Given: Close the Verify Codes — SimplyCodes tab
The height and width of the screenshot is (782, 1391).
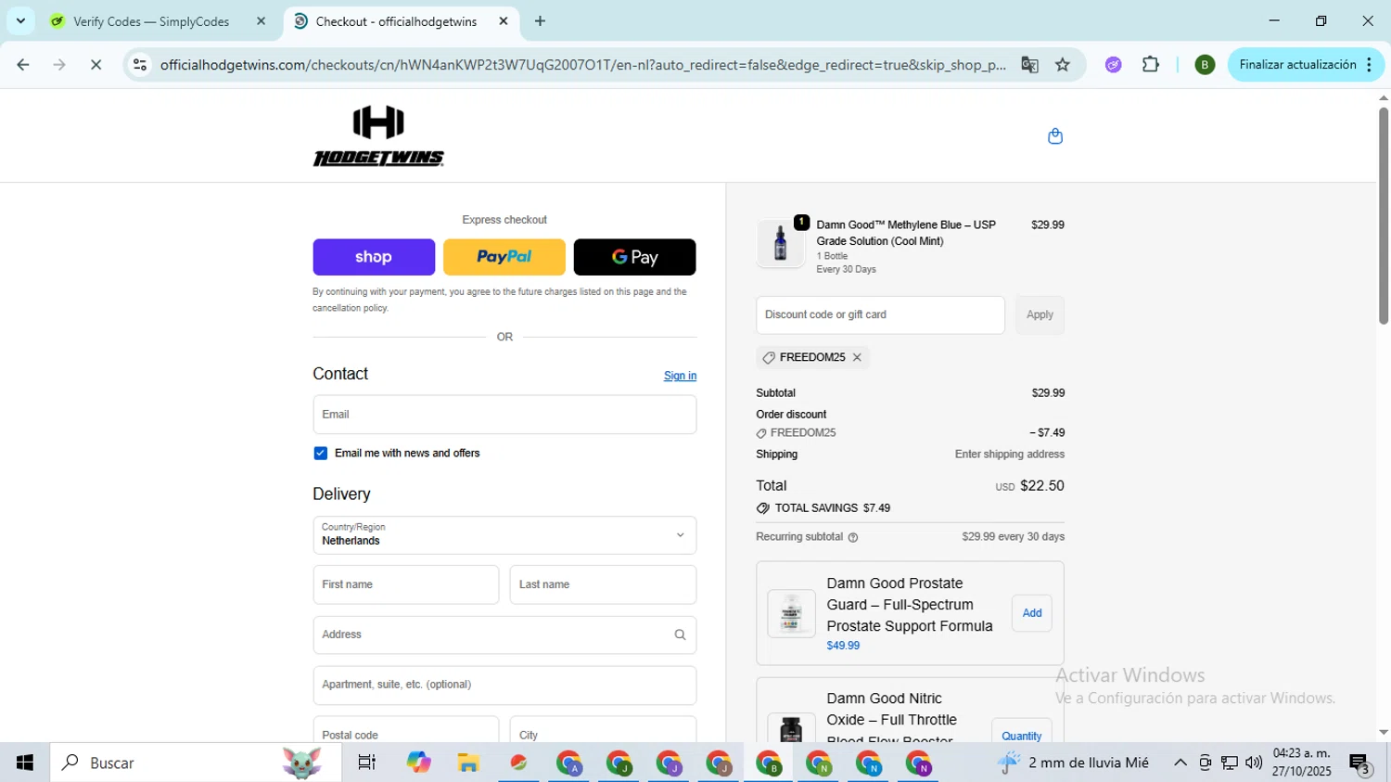Looking at the screenshot, I should coord(261,20).
